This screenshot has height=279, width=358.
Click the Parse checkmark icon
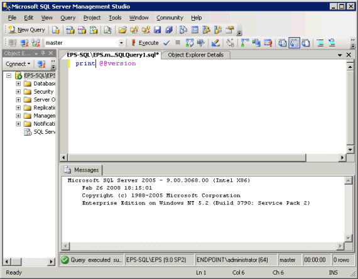(166, 43)
